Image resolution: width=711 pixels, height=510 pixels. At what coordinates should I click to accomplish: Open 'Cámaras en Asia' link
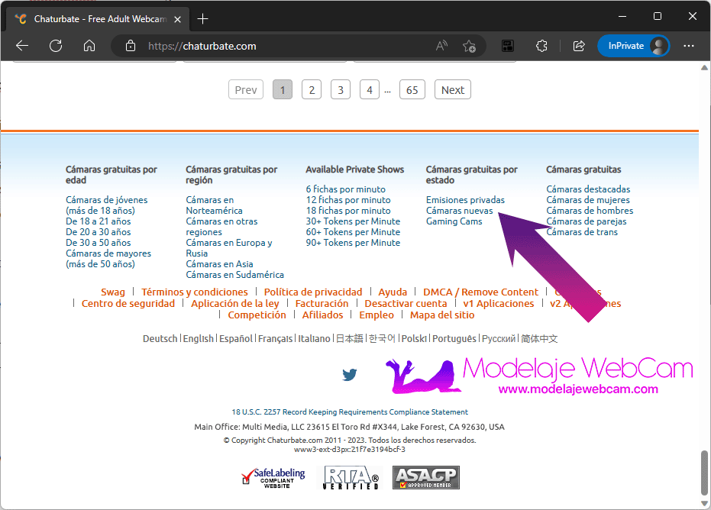[219, 264]
